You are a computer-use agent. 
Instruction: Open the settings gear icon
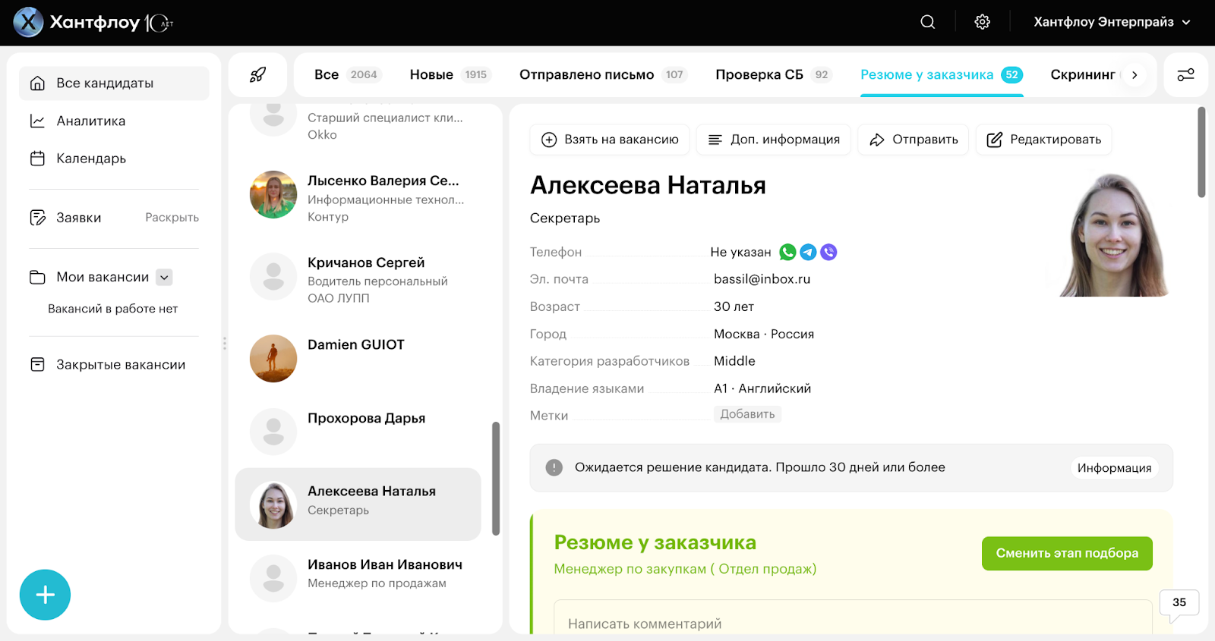click(x=982, y=22)
